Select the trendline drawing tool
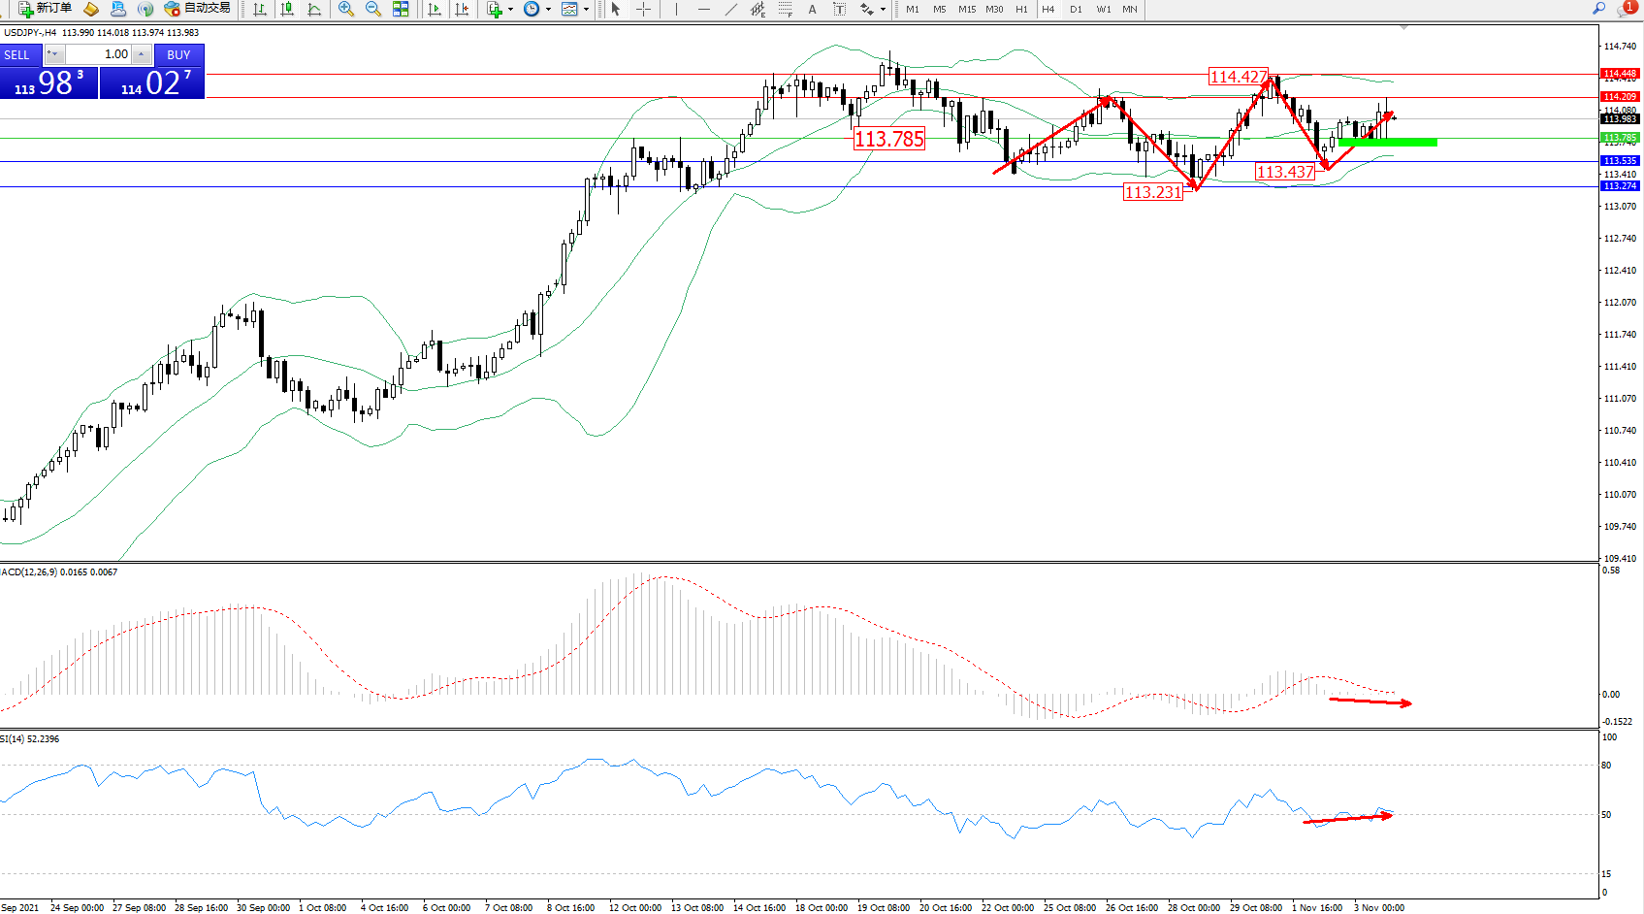The image size is (1644, 914). 730,9
